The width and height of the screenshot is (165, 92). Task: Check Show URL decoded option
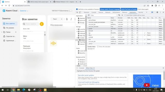pos(98,47)
